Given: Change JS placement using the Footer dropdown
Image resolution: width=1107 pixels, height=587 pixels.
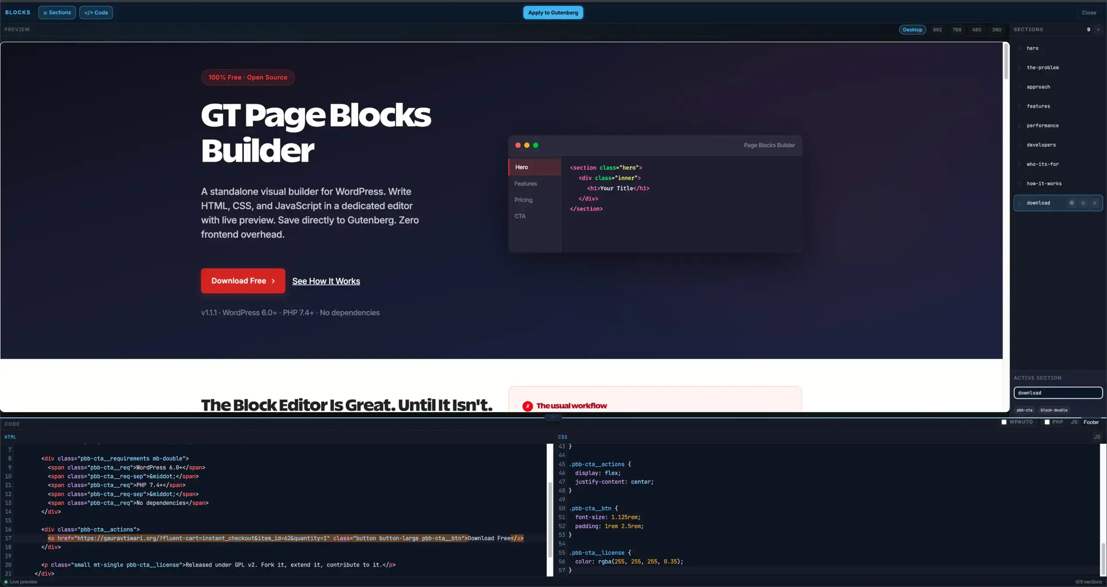Looking at the screenshot, I should [1091, 422].
